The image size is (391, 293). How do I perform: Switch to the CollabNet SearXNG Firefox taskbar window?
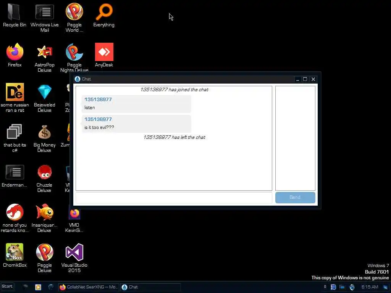tap(89, 287)
